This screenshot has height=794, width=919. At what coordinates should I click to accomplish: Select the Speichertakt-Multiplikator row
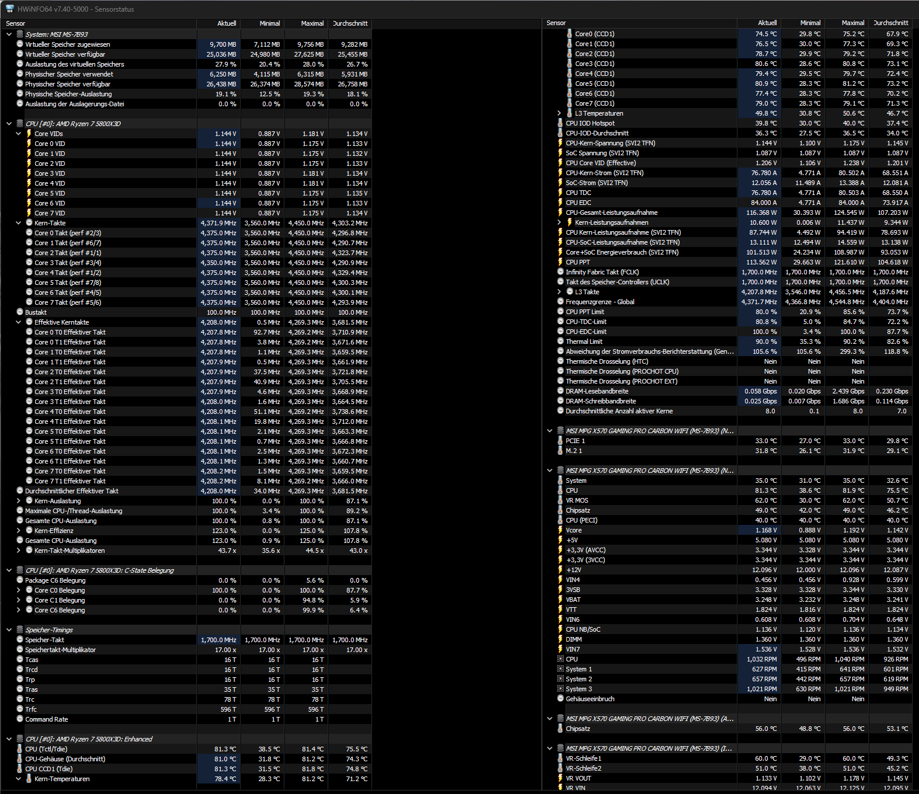187,650
